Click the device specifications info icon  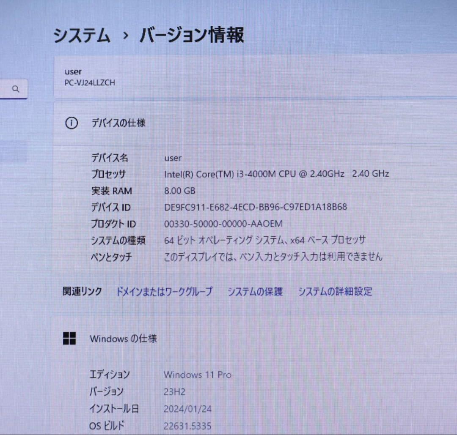pos(72,123)
